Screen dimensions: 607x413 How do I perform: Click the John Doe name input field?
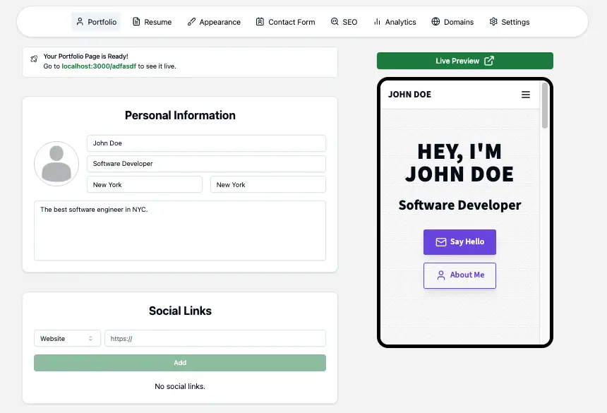click(x=206, y=143)
